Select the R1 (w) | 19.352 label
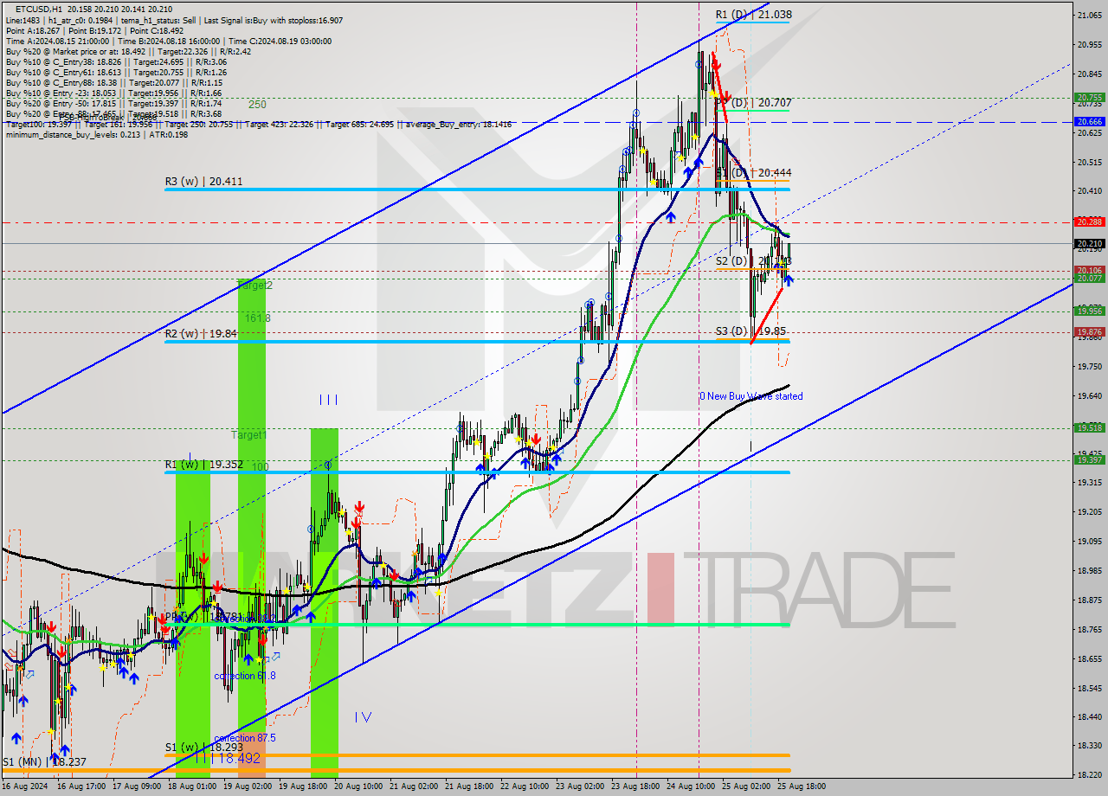 tap(203, 465)
